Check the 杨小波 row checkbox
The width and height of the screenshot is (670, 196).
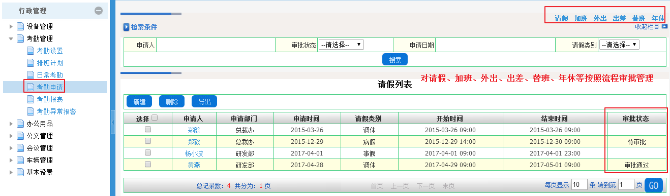[x=148, y=152]
